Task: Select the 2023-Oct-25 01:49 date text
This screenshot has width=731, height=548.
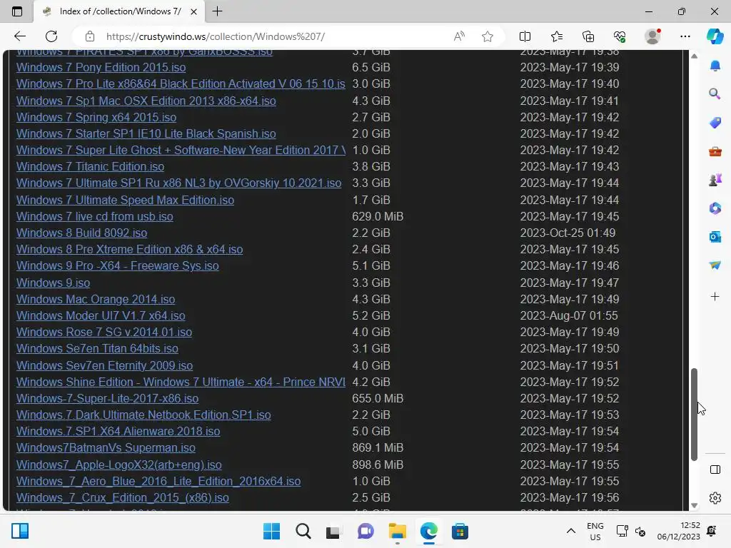Action: click(x=568, y=233)
